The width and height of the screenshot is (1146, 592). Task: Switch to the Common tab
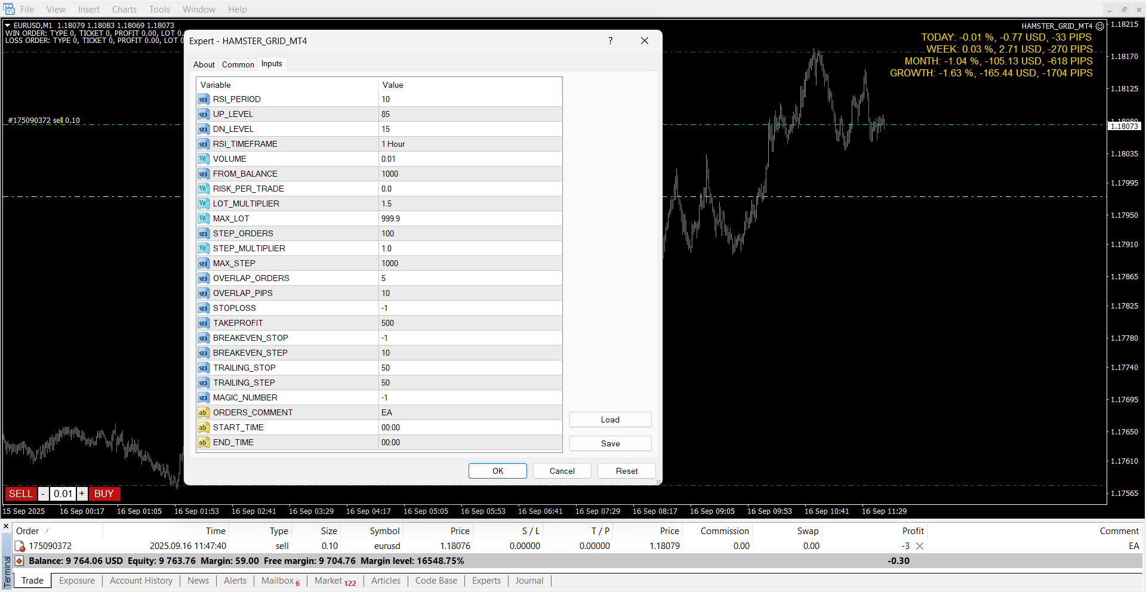click(x=238, y=64)
